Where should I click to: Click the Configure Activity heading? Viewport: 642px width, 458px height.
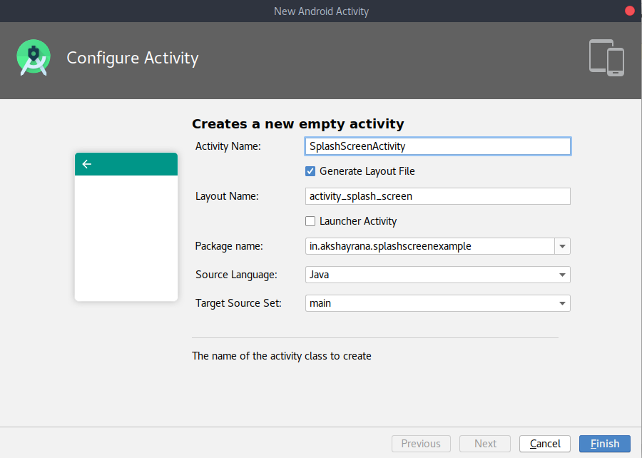pyautogui.click(x=133, y=58)
